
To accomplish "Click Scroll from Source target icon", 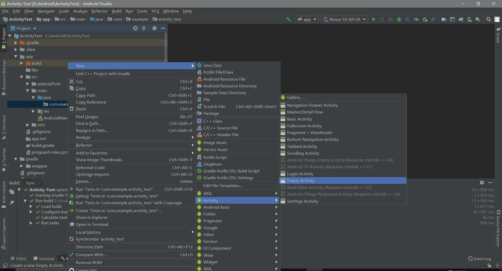I will click(135, 28).
